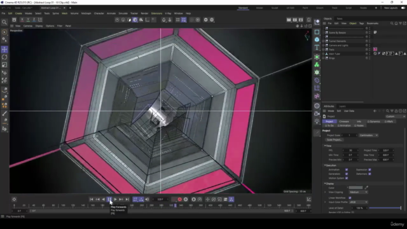
Task: Toggle the Expression checkbox
Action: coord(369,170)
